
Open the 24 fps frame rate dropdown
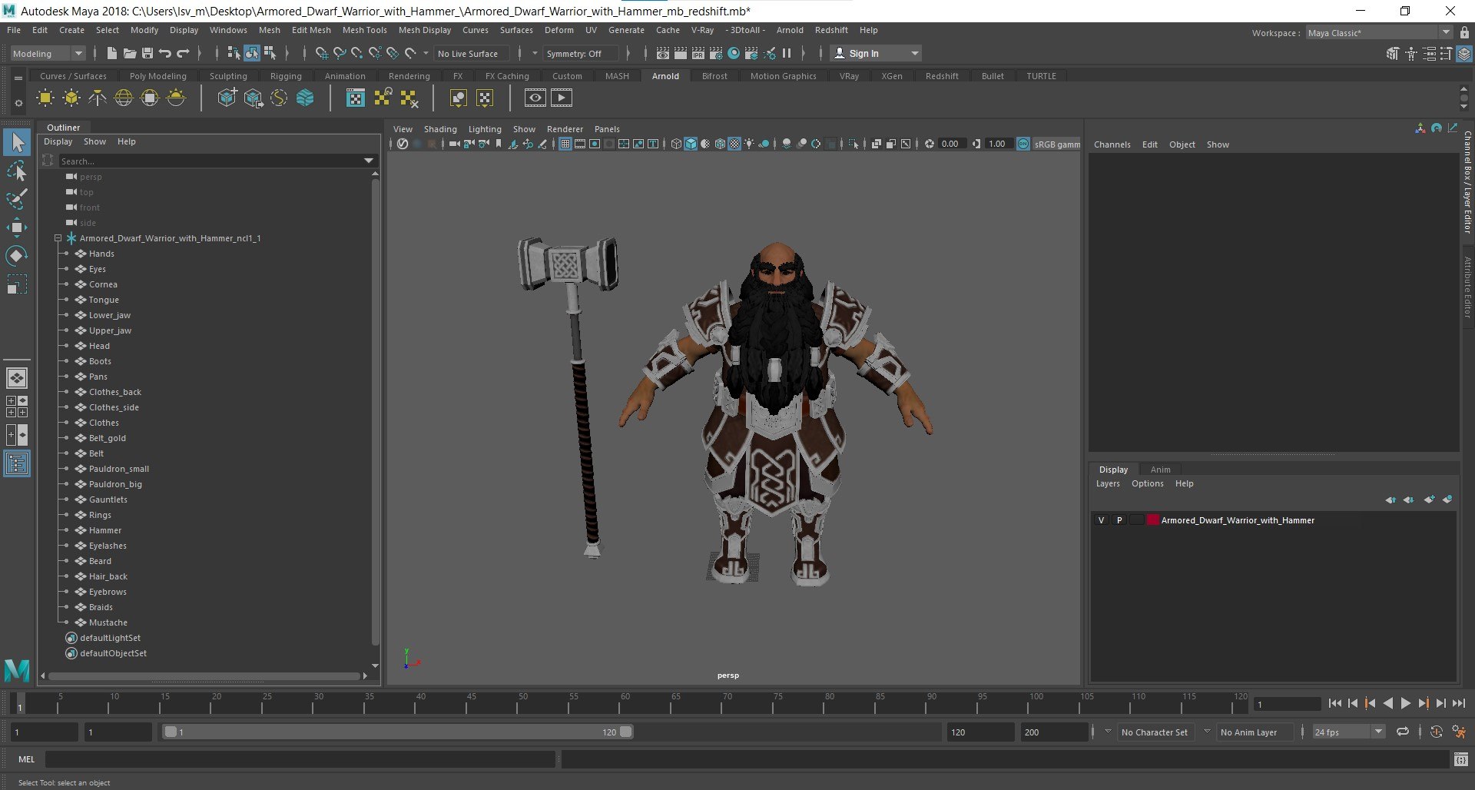coord(1348,732)
